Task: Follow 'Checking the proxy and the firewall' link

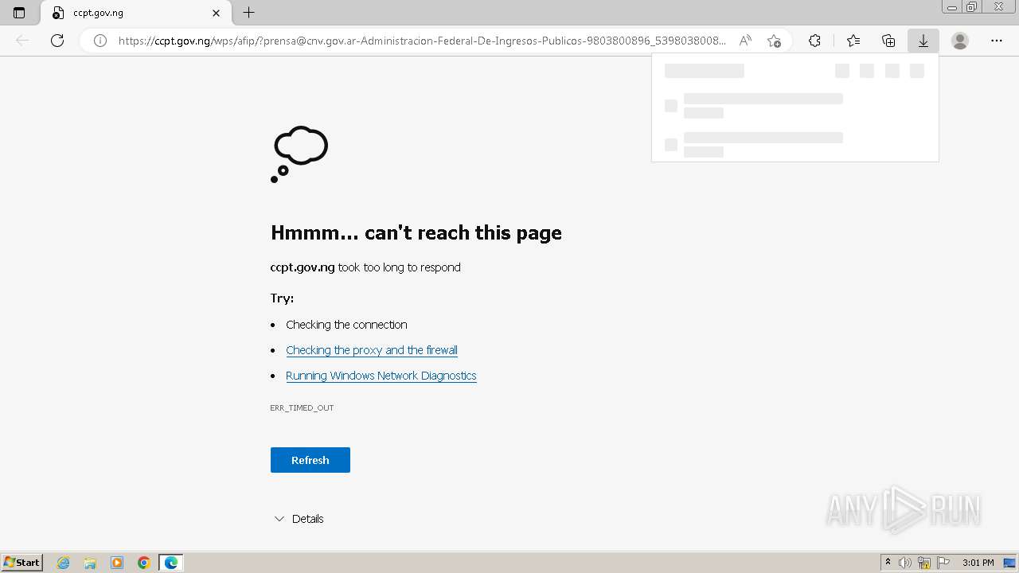Action: [x=372, y=350]
